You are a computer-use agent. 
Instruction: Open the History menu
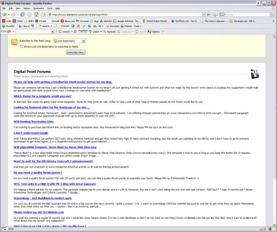(27, 8)
